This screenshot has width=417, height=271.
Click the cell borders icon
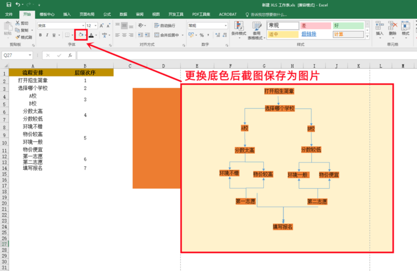point(67,35)
